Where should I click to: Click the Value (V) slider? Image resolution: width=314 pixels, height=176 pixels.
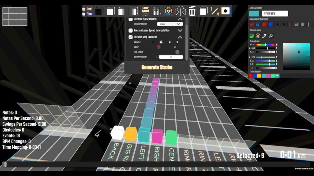265,52
